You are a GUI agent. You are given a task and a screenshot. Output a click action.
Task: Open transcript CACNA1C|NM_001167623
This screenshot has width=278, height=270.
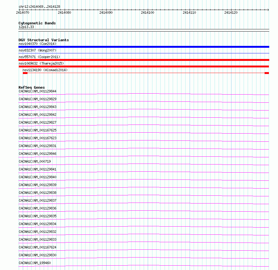tap(37, 138)
